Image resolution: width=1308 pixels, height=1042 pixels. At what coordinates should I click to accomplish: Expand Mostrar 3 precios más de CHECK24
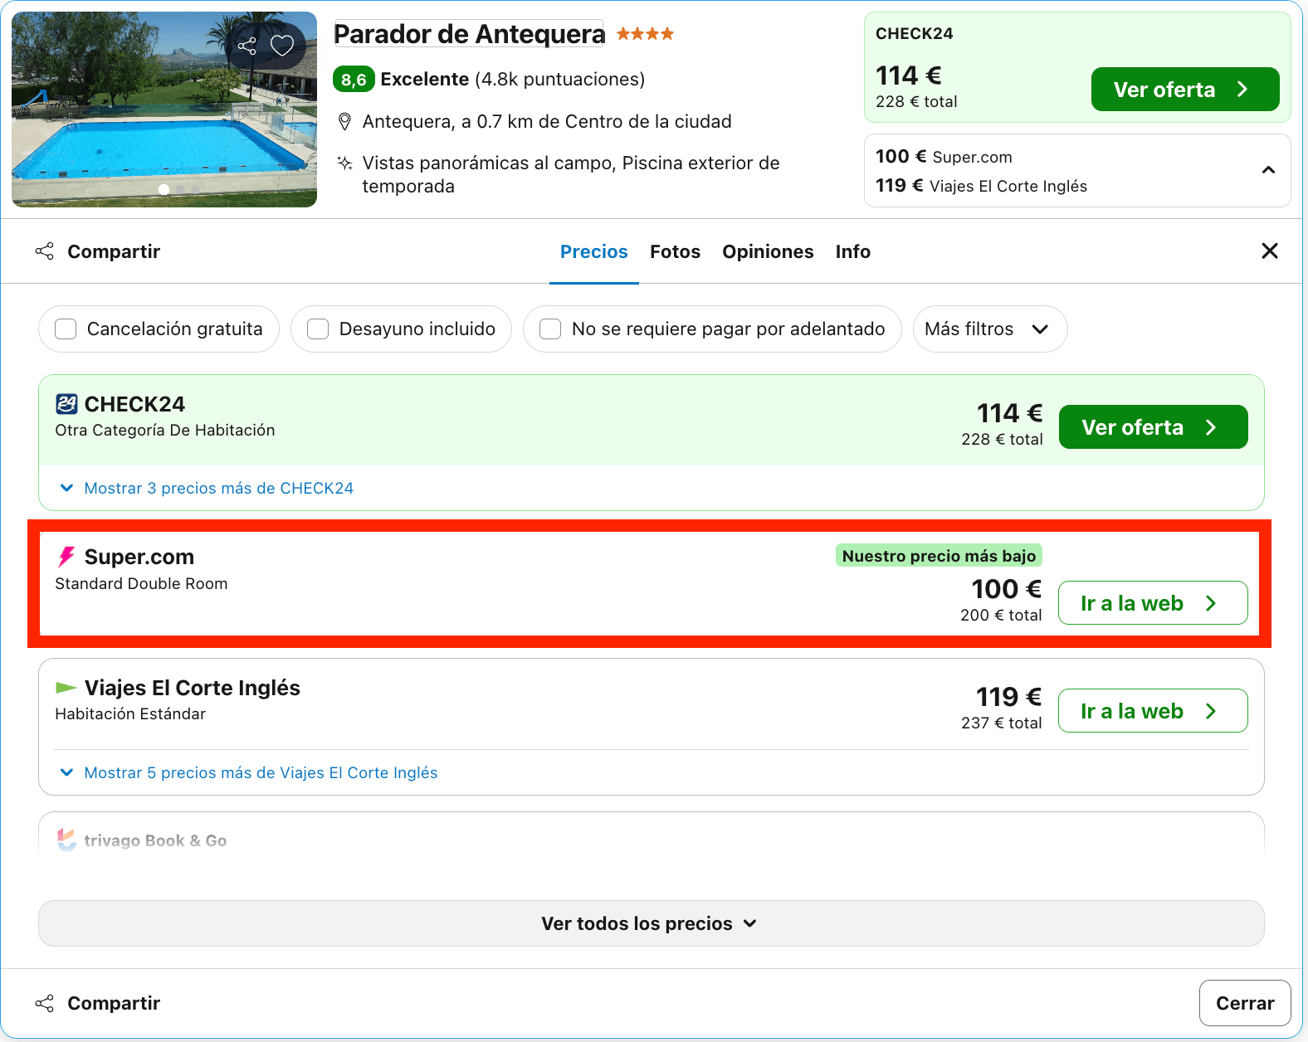[x=207, y=488]
